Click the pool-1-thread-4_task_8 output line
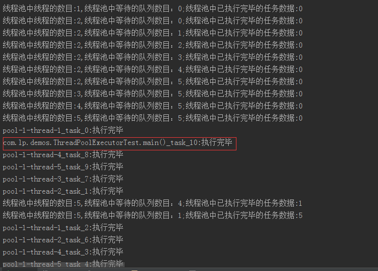The height and width of the screenshot is (271, 378). 63,155
